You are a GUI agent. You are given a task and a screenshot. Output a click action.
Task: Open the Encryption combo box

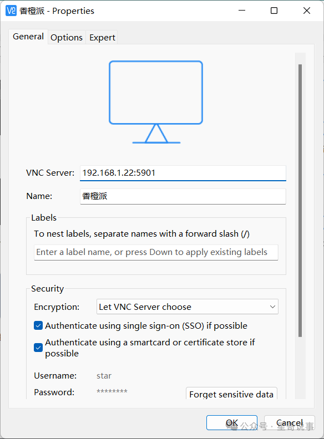click(x=187, y=307)
